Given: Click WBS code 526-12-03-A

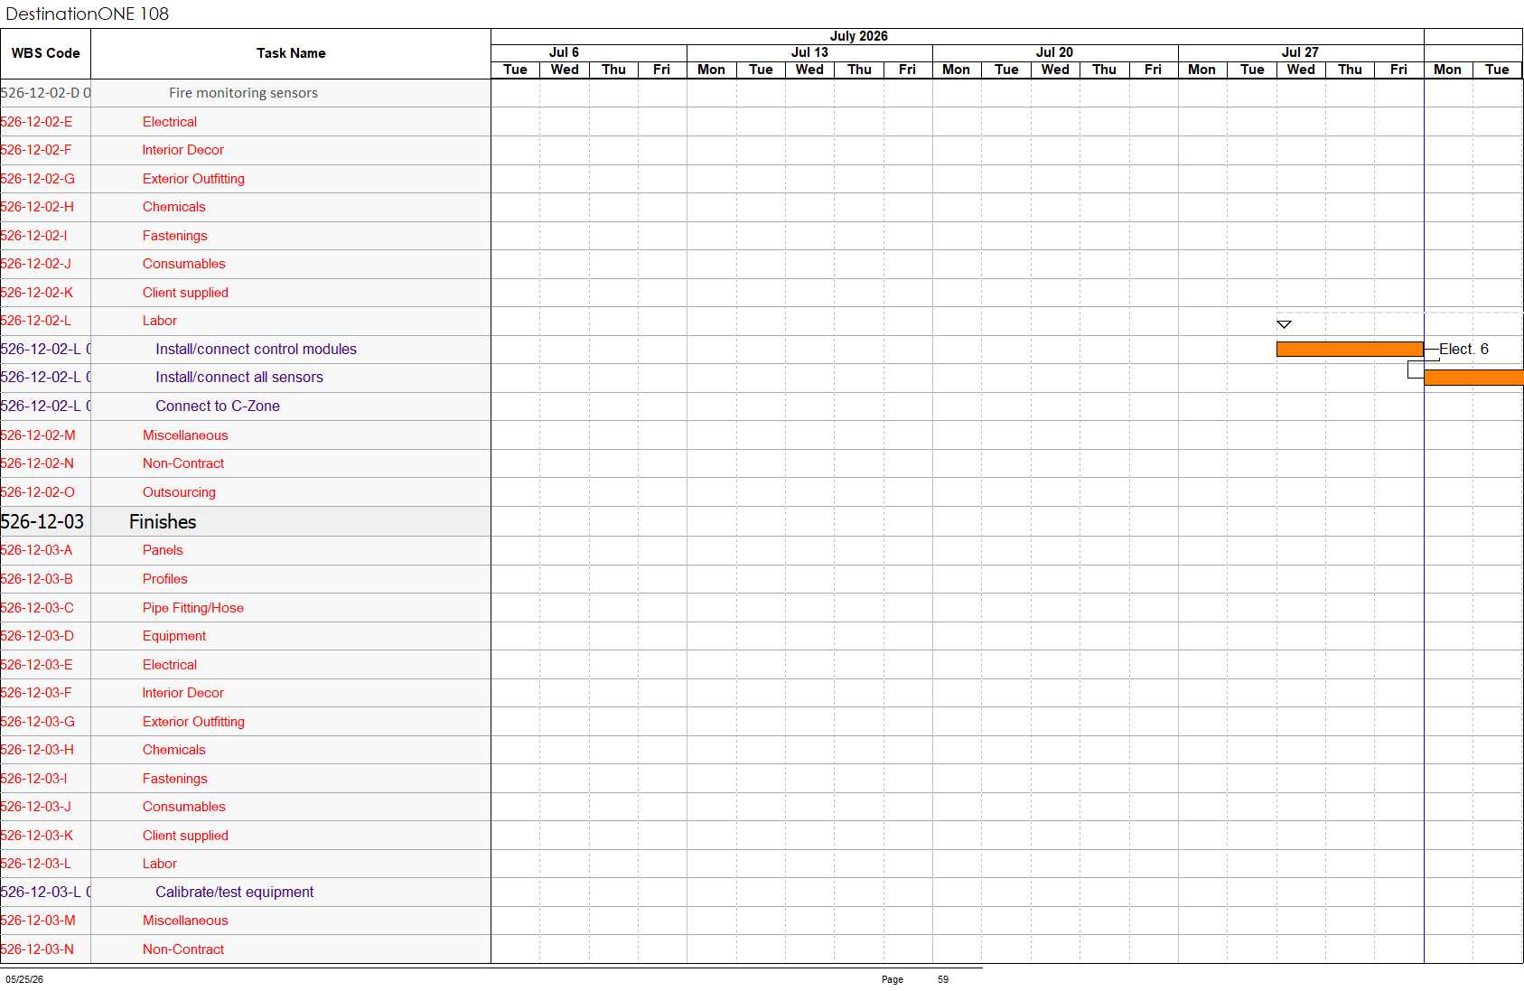Looking at the screenshot, I should [36, 550].
